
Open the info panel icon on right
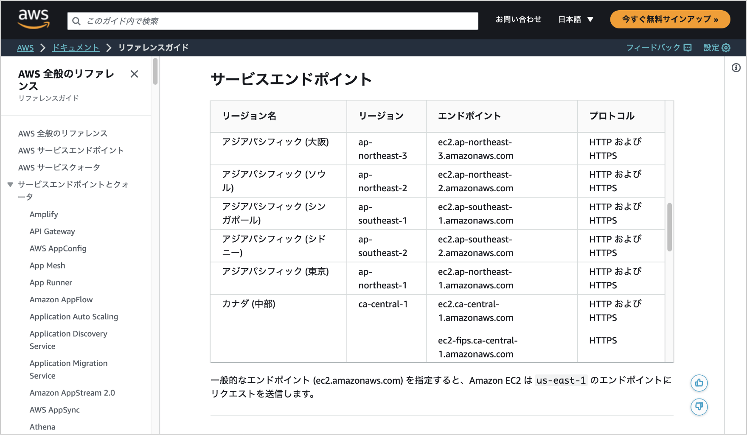[x=736, y=68]
